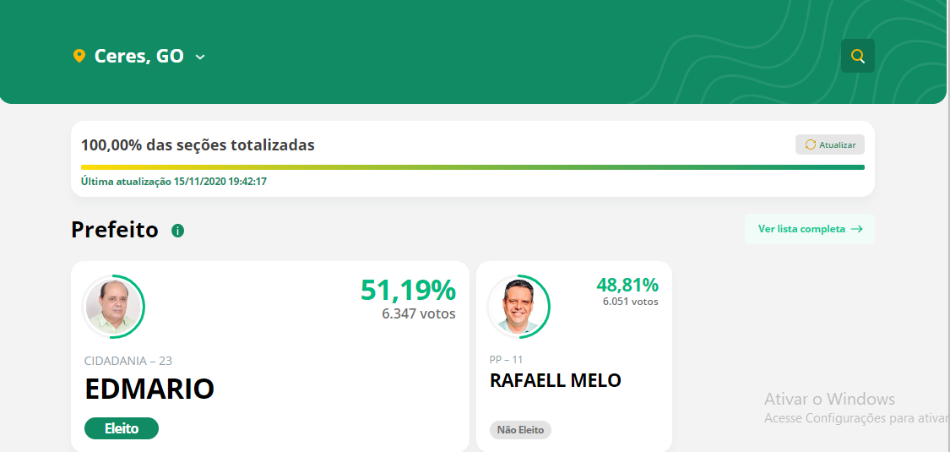Click the yellow location pin icon
Image resolution: width=950 pixels, height=452 pixels.
click(x=79, y=57)
